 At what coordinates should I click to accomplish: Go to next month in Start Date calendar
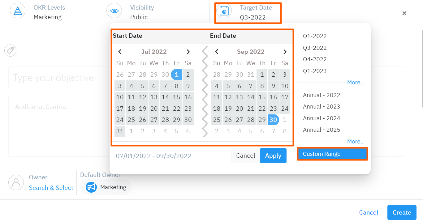188,52
